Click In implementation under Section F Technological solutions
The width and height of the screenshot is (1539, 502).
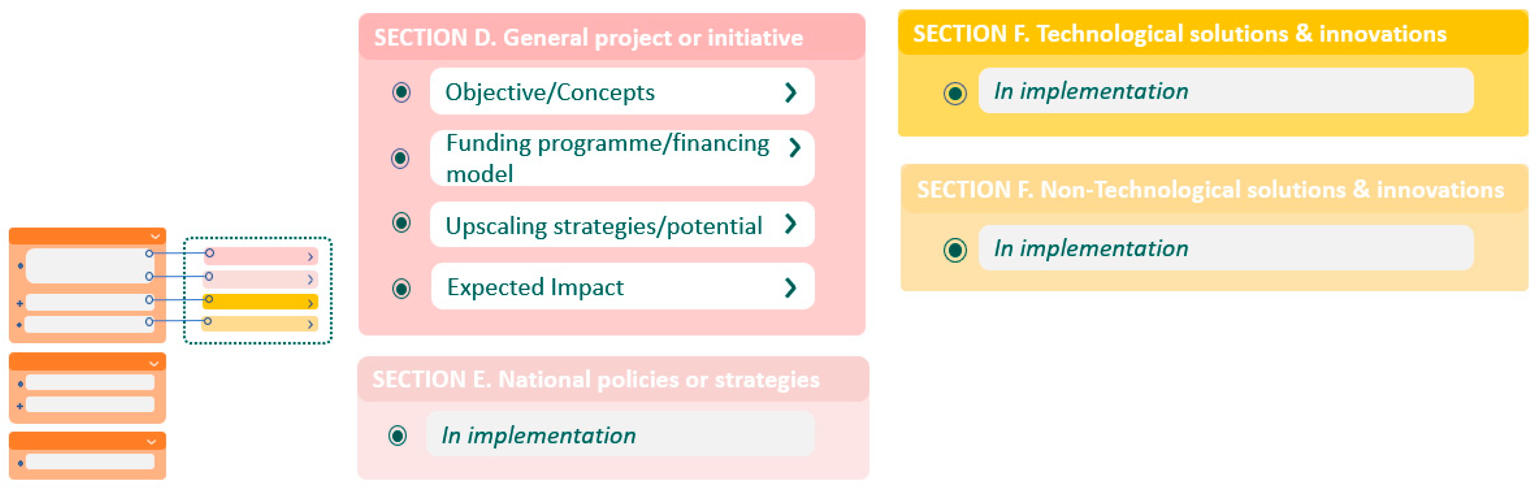point(1091,91)
